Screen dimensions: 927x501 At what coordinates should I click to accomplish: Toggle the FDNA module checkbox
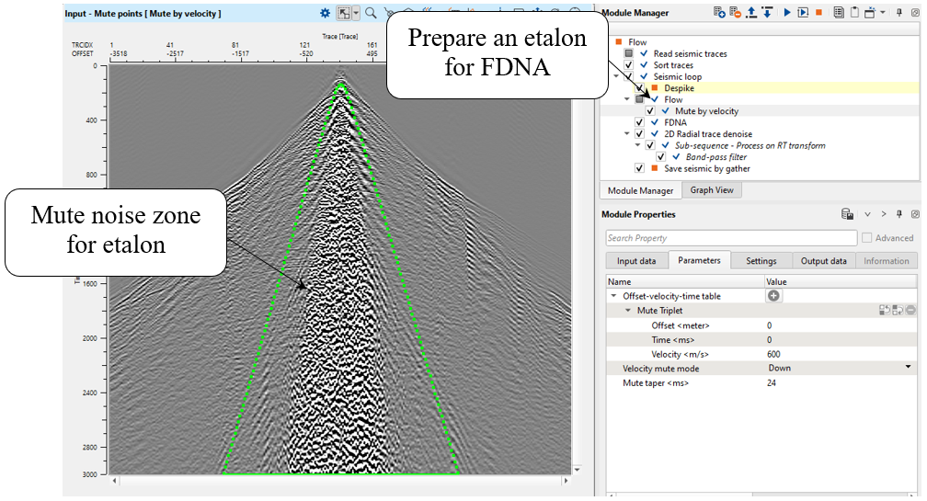coord(639,122)
